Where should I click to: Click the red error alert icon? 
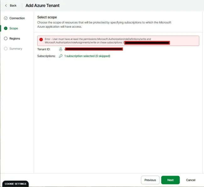[x=41, y=39]
